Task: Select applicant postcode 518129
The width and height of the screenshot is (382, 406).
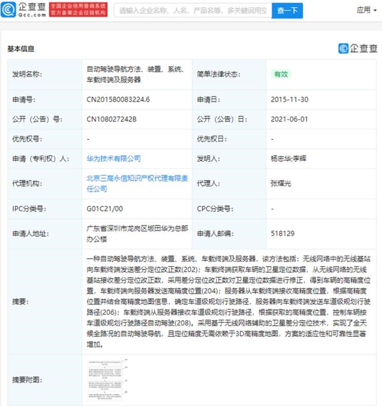Action: pyautogui.click(x=282, y=234)
